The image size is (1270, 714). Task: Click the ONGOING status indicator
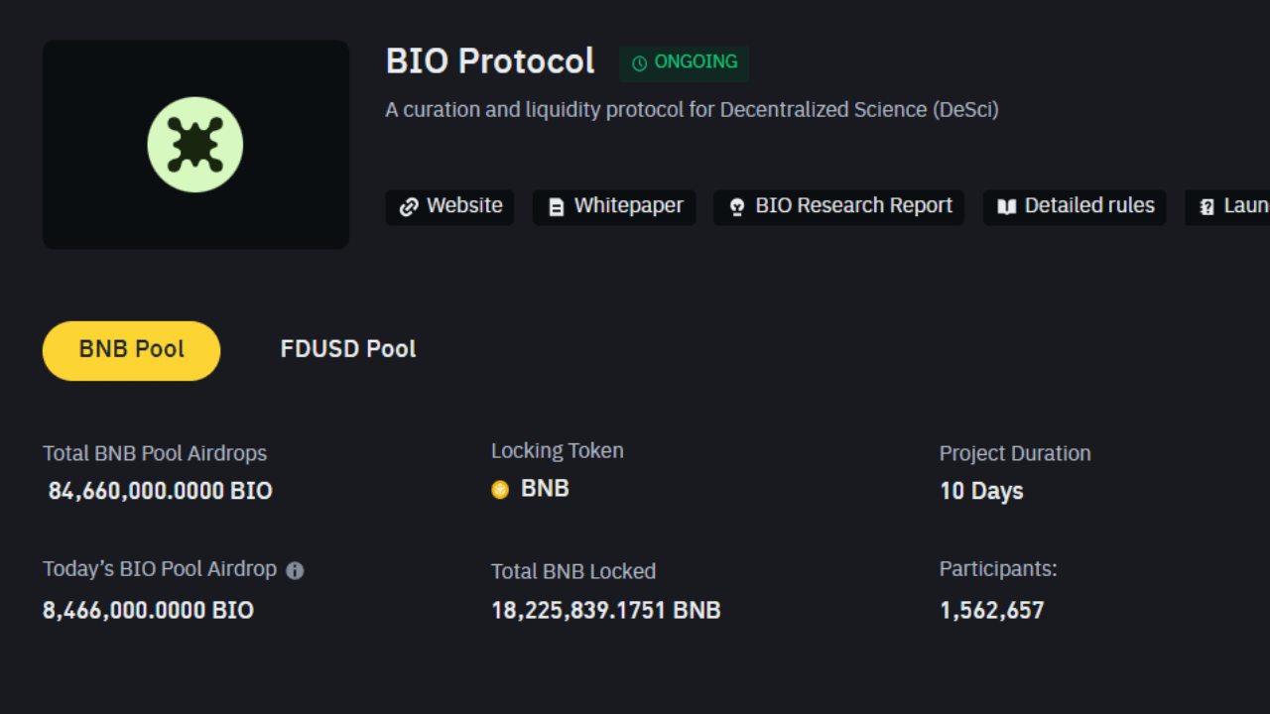click(x=684, y=62)
